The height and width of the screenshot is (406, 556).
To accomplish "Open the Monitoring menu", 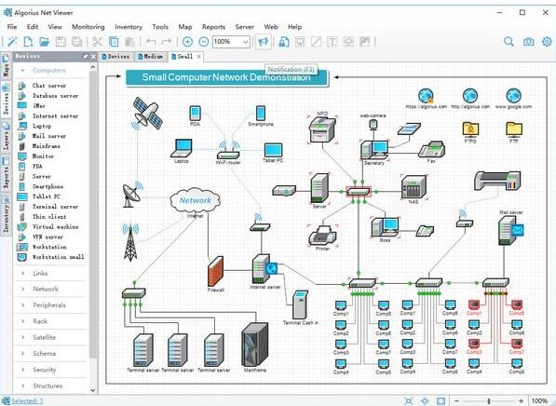I will [x=88, y=27].
